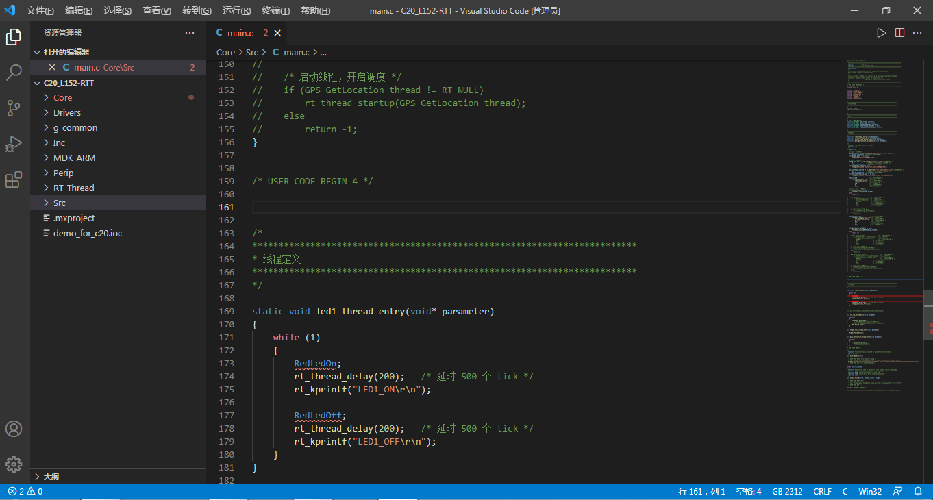933x500 pixels.
Task: Open the 运行(R) menu
Action: pyautogui.click(x=236, y=11)
